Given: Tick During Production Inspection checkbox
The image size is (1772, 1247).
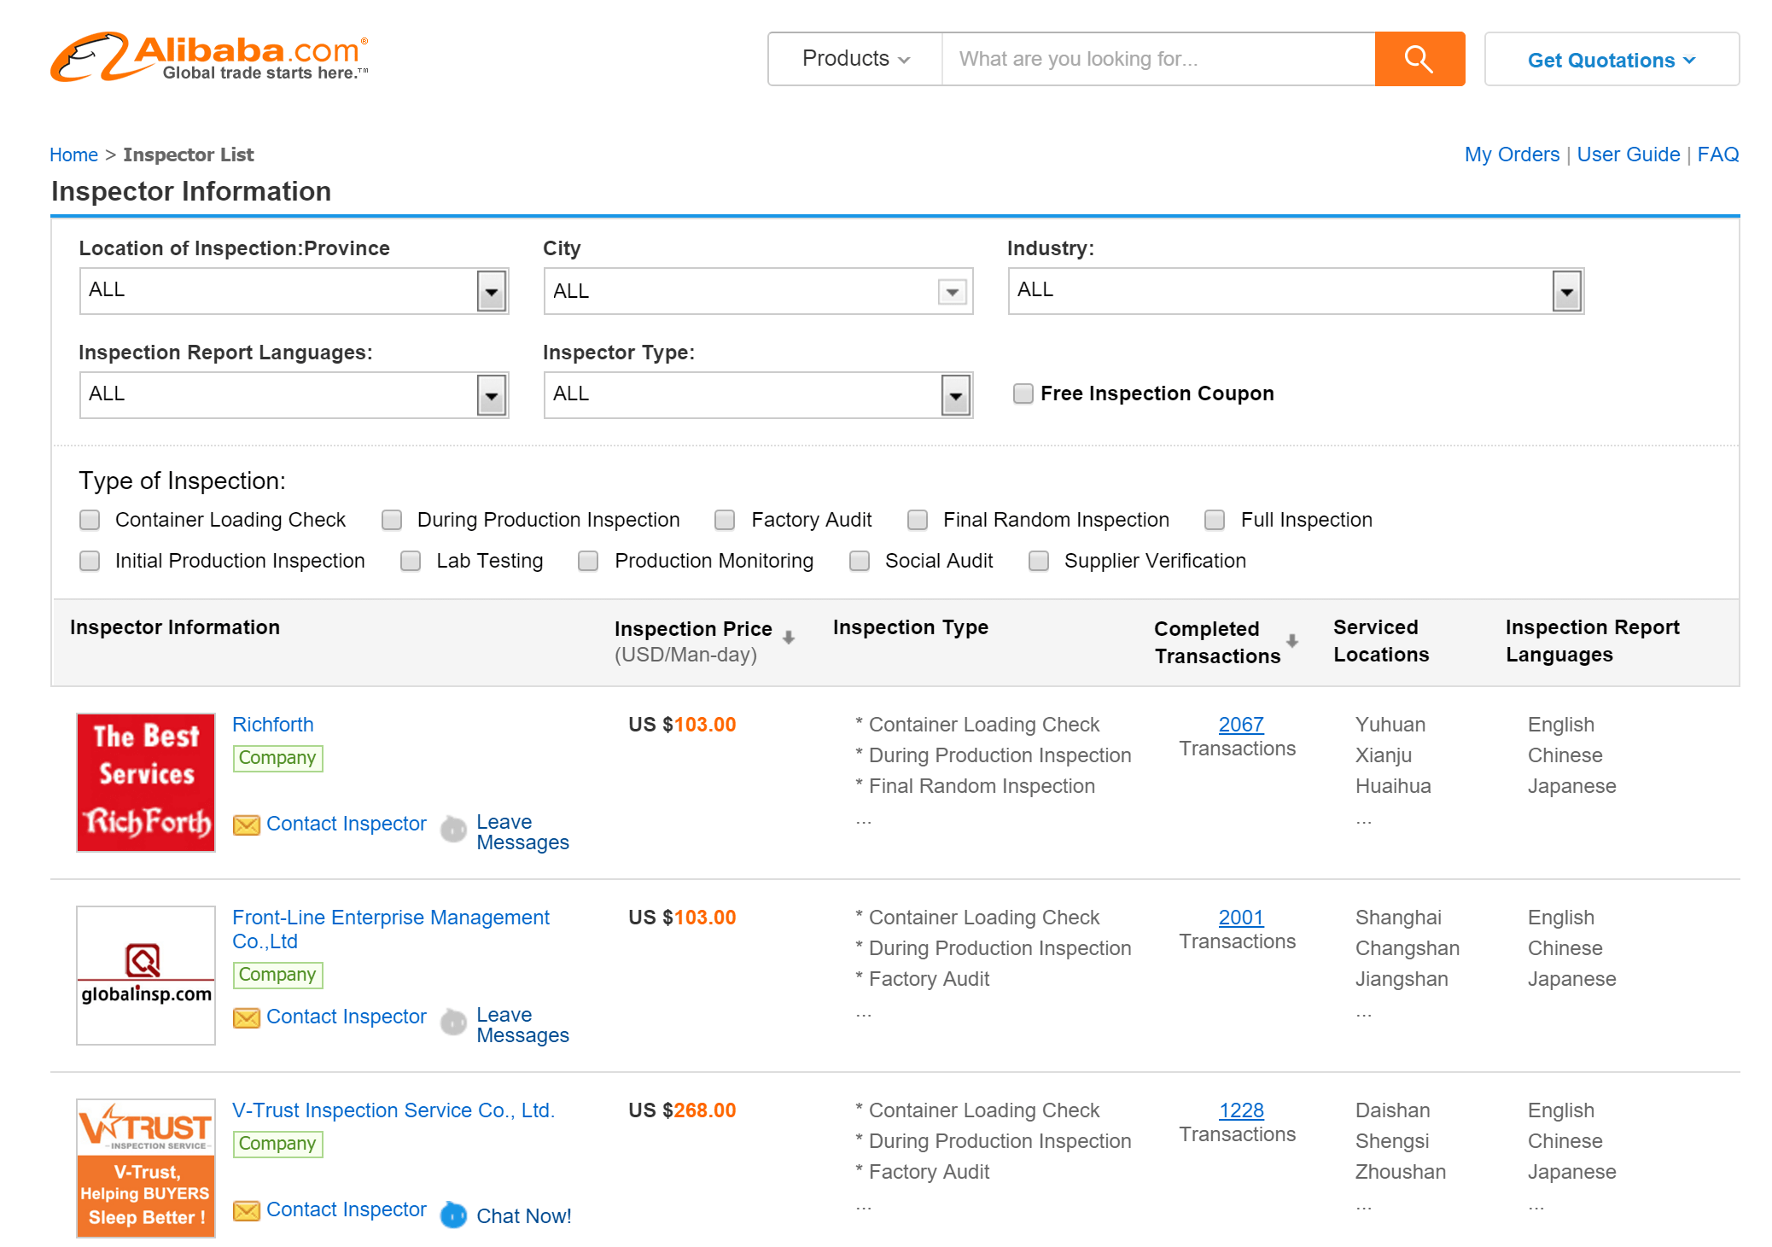Looking at the screenshot, I should tap(392, 520).
